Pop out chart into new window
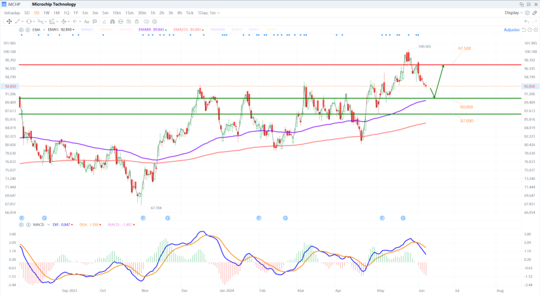Viewport: 540px width, 296px height. 522,4
